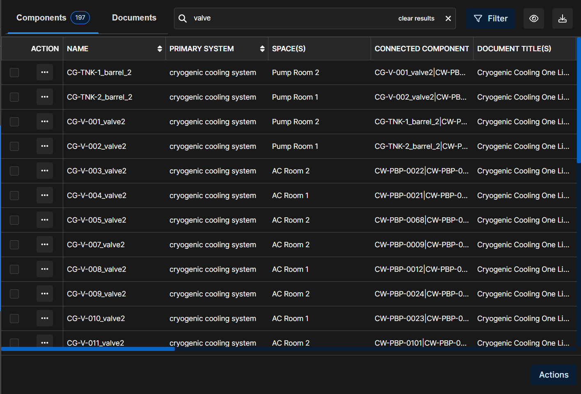Click the download export icon

(x=563, y=18)
